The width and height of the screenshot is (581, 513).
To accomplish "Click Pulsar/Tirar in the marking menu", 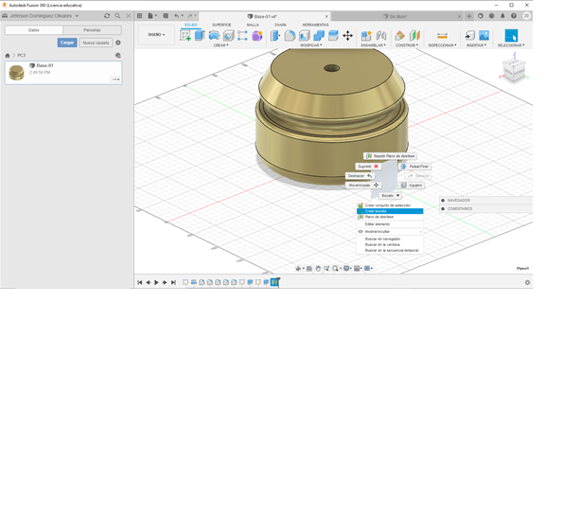I will [415, 167].
